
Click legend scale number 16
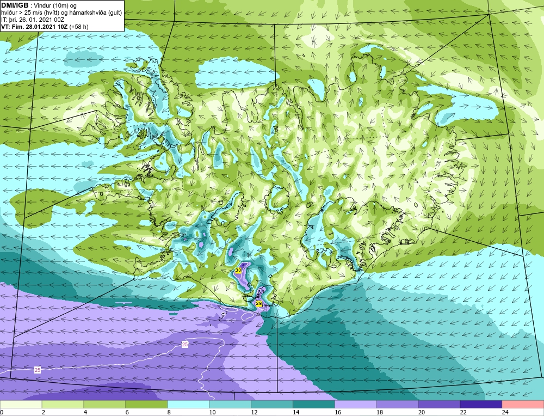pos(338,412)
